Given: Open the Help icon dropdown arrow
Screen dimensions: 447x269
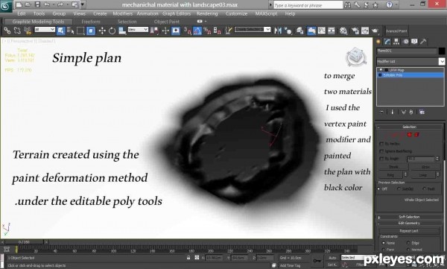Looking at the screenshot, I should (x=396, y=5).
